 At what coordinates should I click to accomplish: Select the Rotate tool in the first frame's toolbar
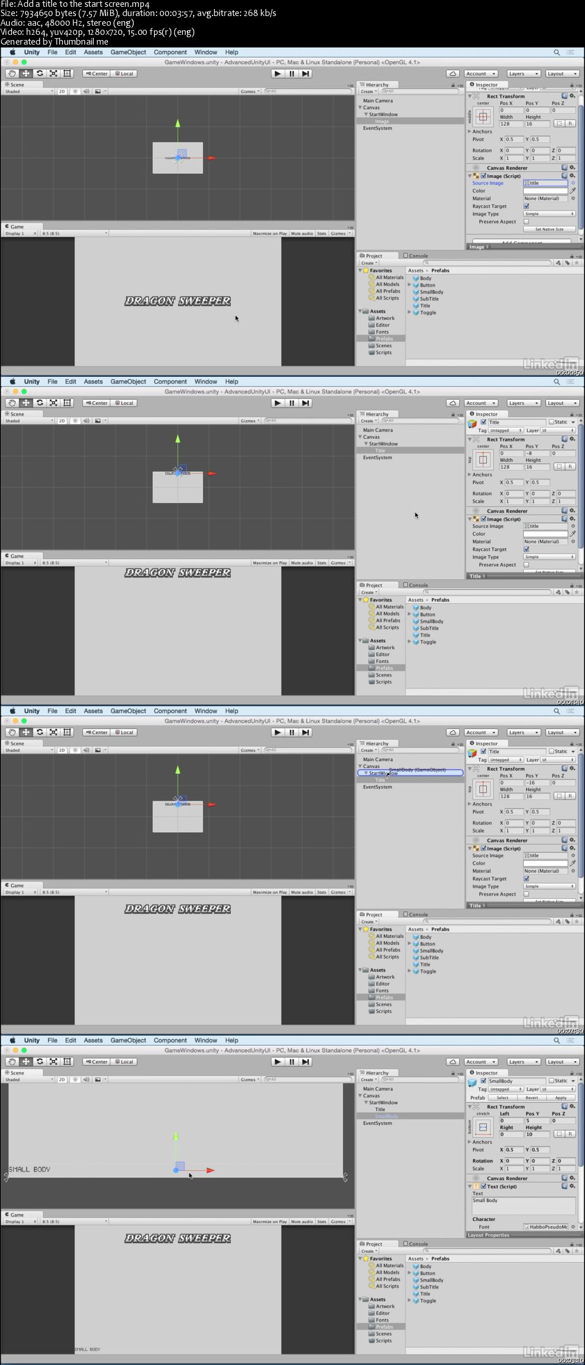[39, 73]
